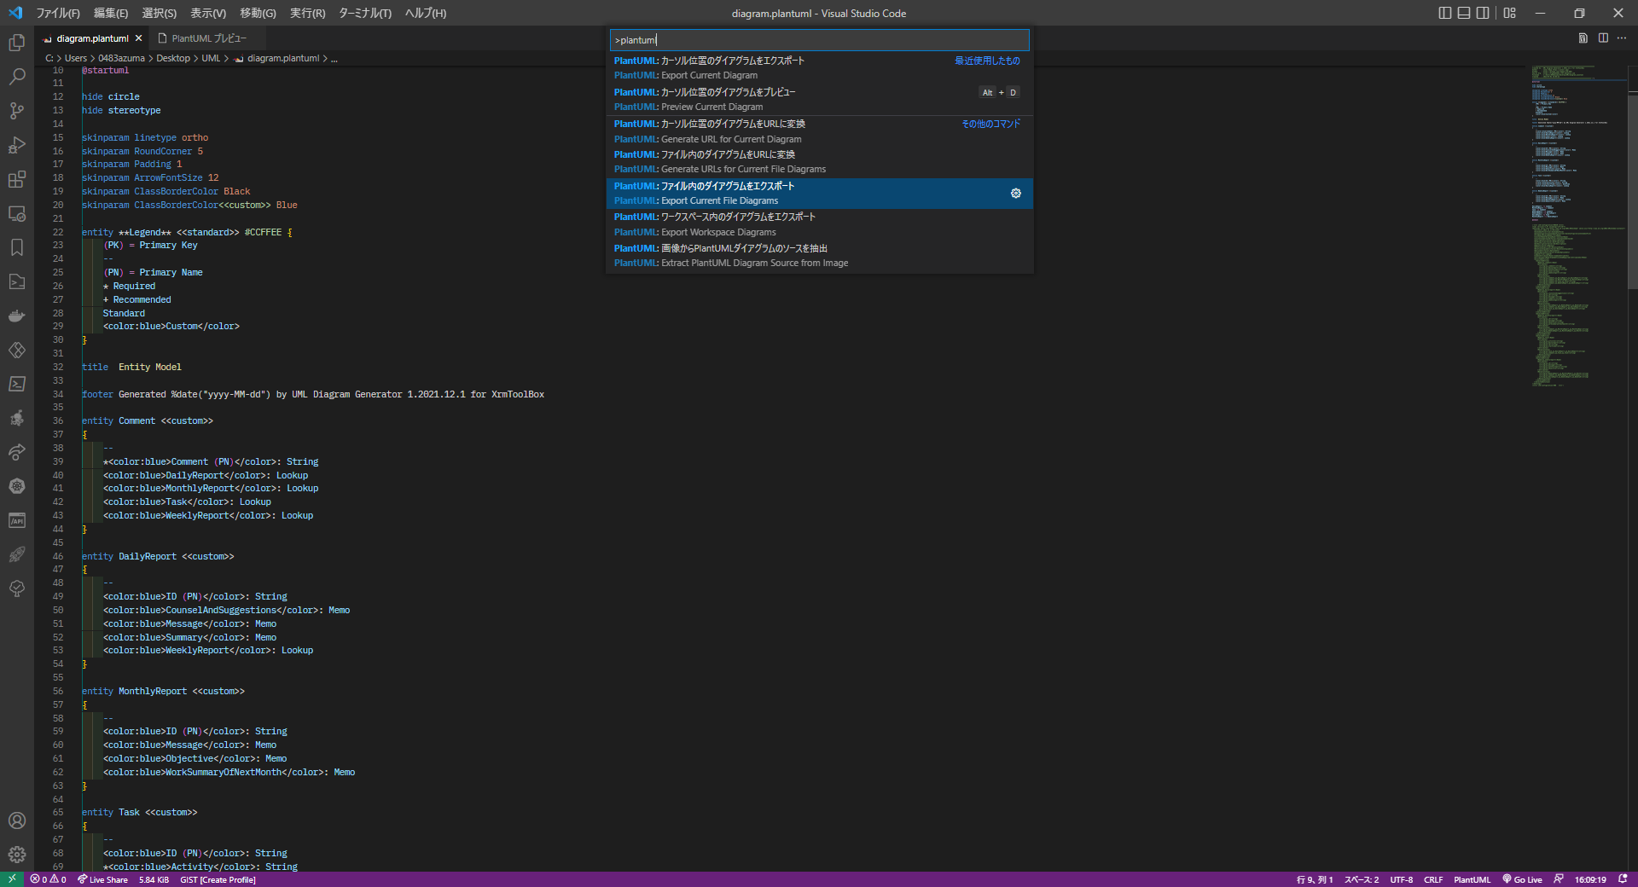Open the ヘルプ(H) menu
This screenshot has height=887, width=1638.
click(x=426, y=13)
